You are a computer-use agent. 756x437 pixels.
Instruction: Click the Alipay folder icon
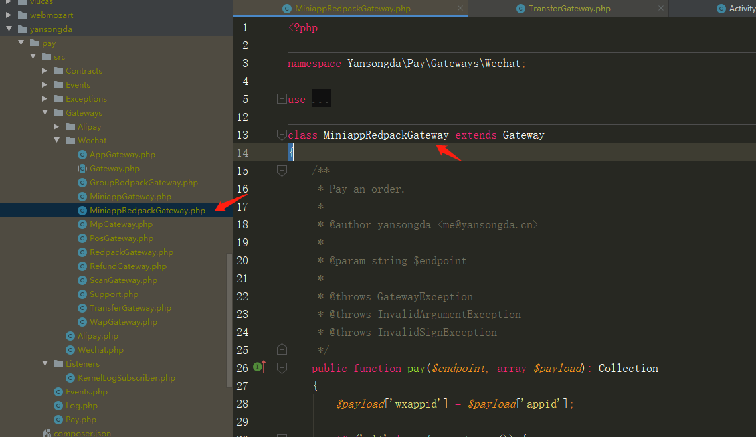tap(70, 127)
